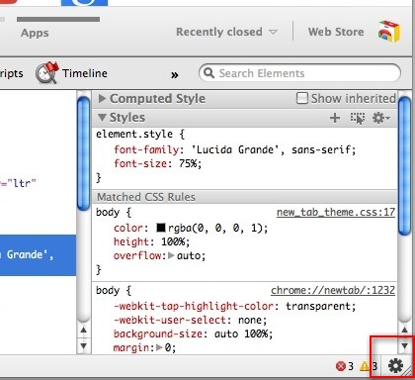This screenshot has width=415, height=380.
Task: Click the red error count icon
Action: coord(341,366)
